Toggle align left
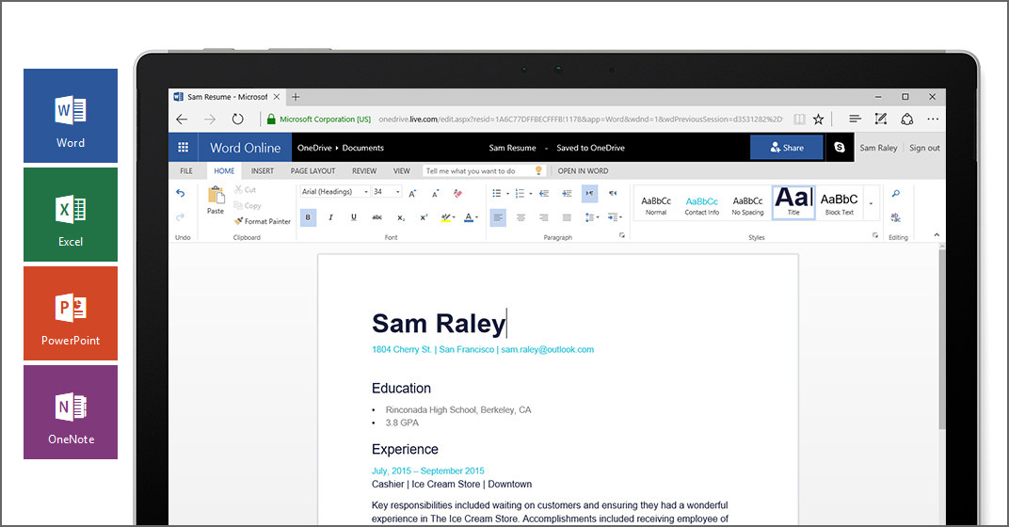This screenshot has height=527, width=1009. pyautogui.click(x=497, y=217)
